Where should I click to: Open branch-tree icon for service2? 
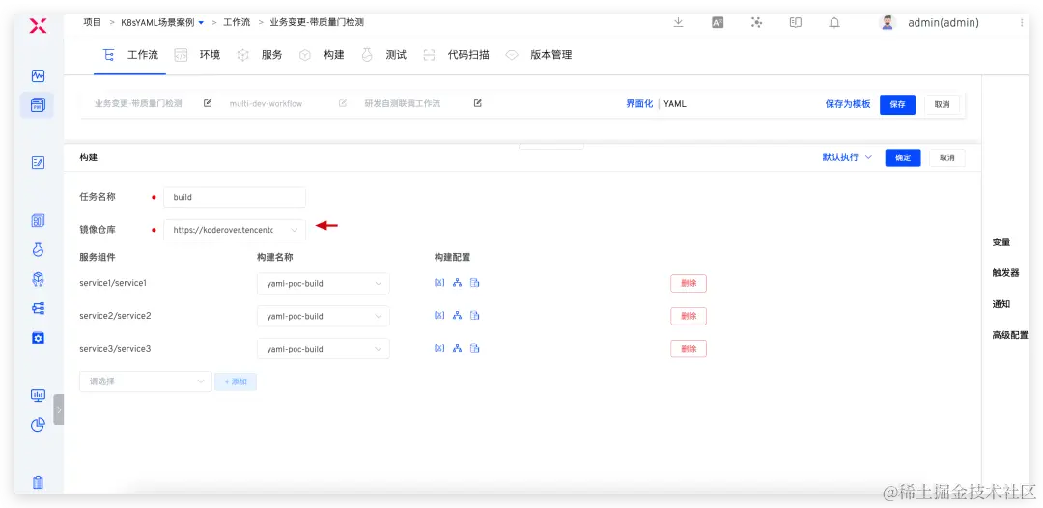click(x=457, y=315)
